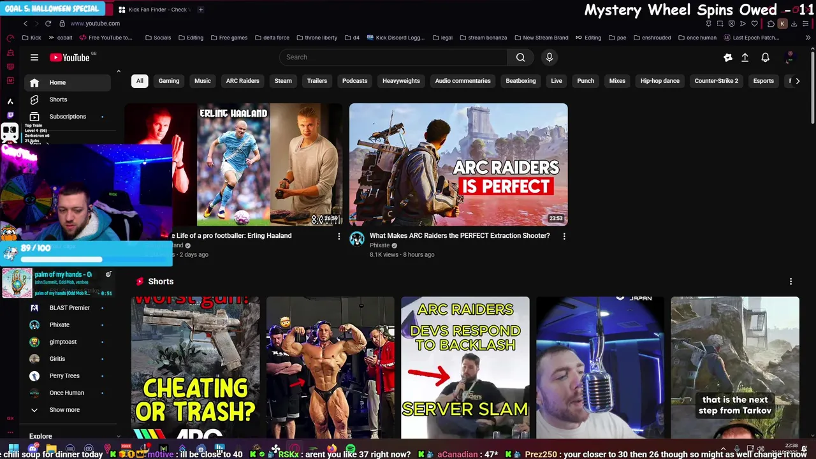Select the Podcasts category chip

pos(354,81)
